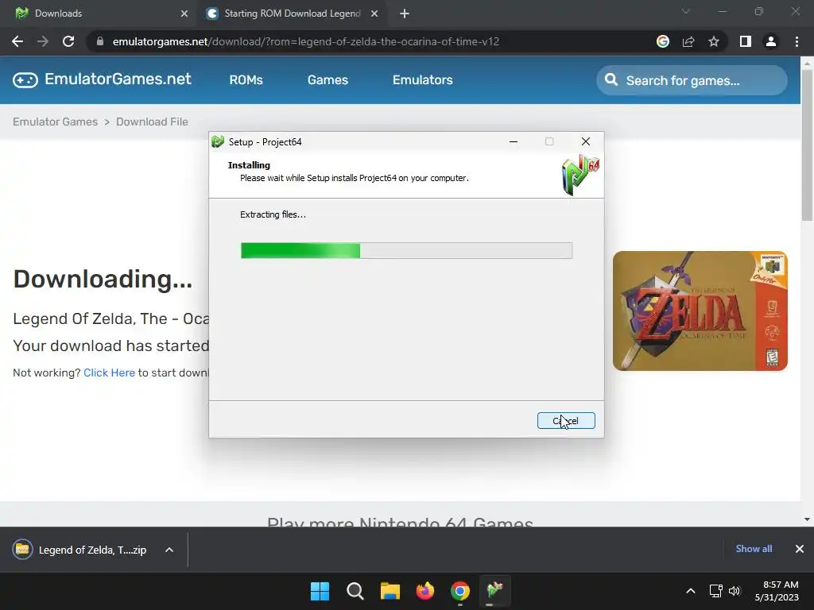Open a new browser tab

[x=405, y=14]
